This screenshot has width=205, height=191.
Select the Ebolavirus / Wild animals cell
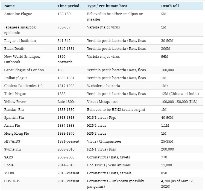109,165
